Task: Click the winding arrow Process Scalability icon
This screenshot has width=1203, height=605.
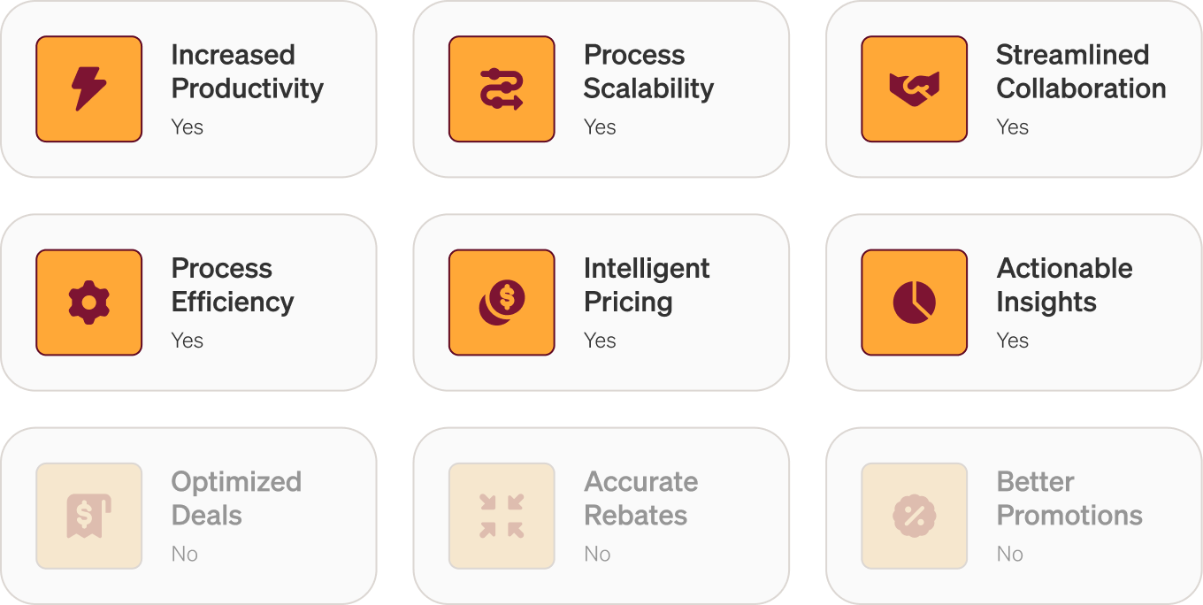Action: pyautogui.click(x=501, y=89)
